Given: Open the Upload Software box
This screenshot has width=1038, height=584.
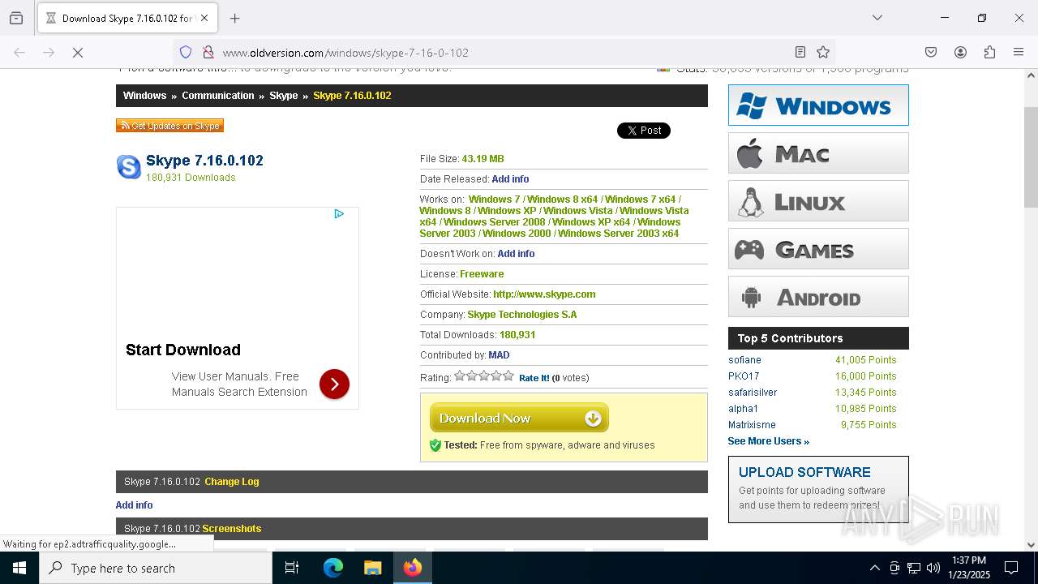Looking at the screenshot, I should [818, 489].
